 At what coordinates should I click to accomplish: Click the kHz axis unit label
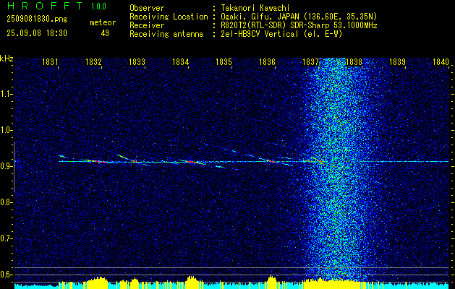tap(7, 59)
